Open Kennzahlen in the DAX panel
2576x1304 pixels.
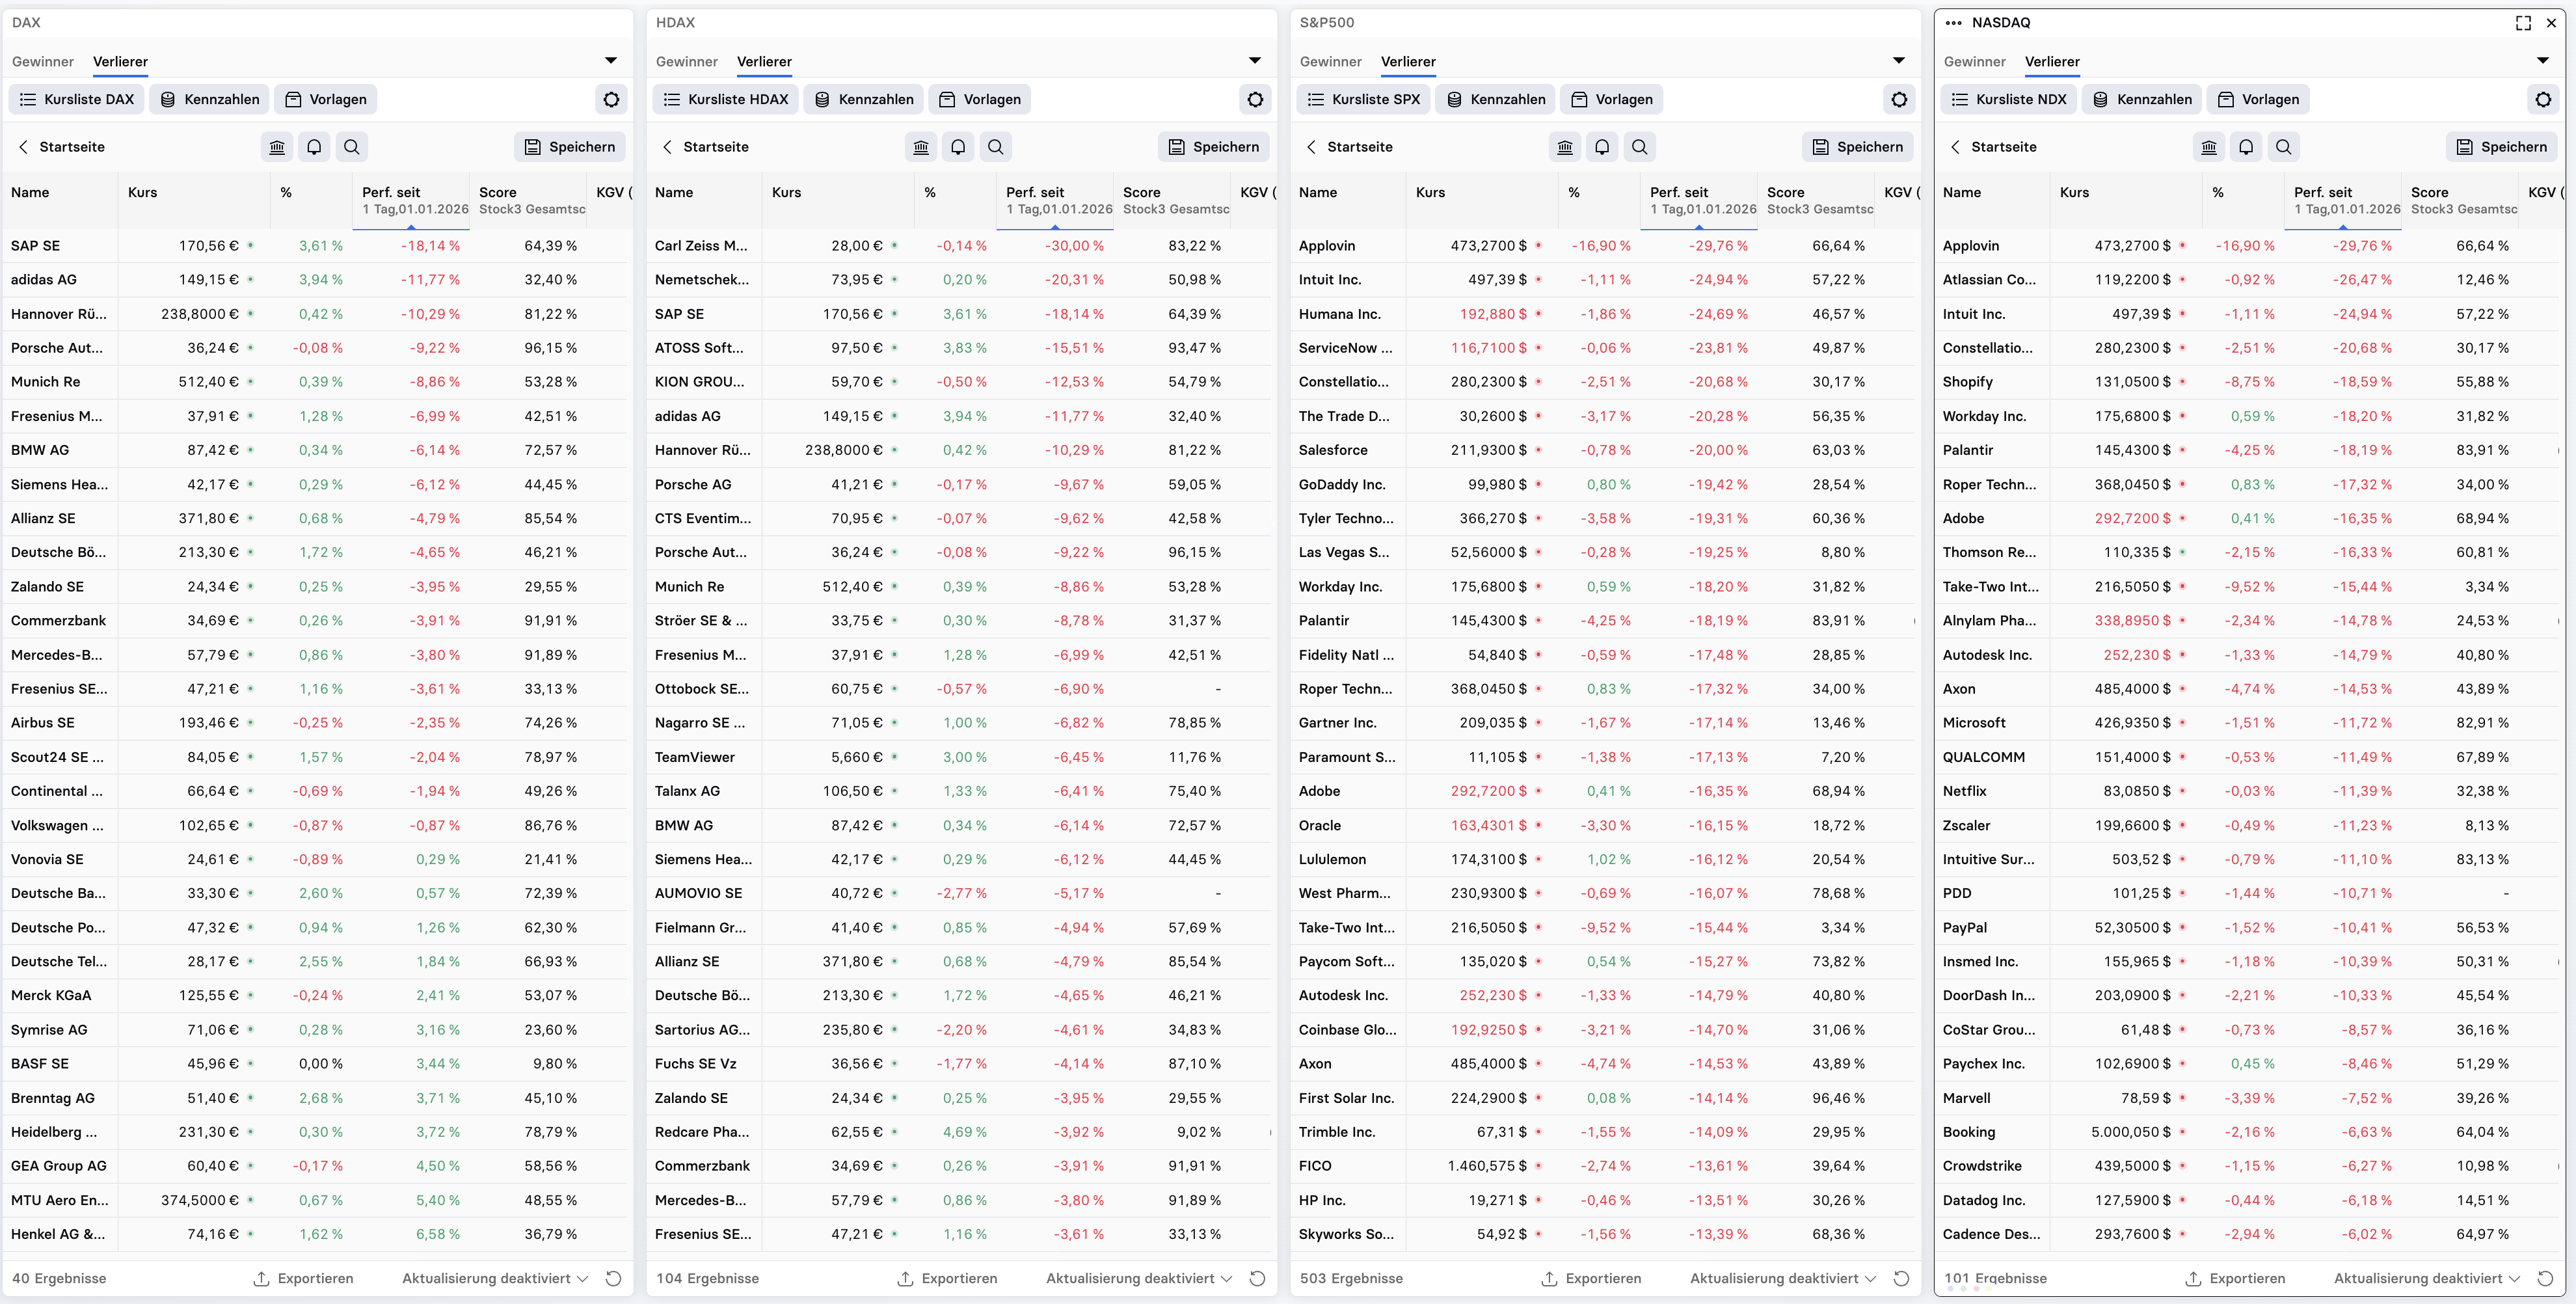click(210, 99)
